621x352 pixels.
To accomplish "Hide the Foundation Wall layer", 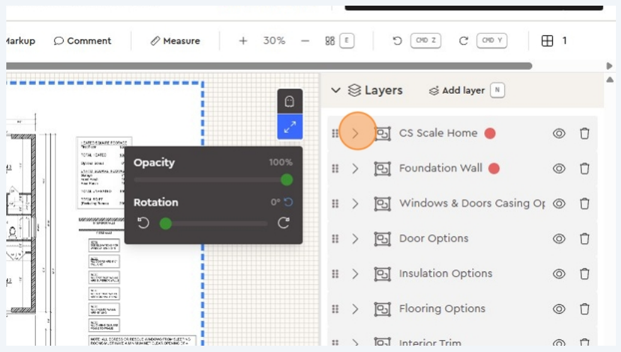I will (x=559, y=169).
